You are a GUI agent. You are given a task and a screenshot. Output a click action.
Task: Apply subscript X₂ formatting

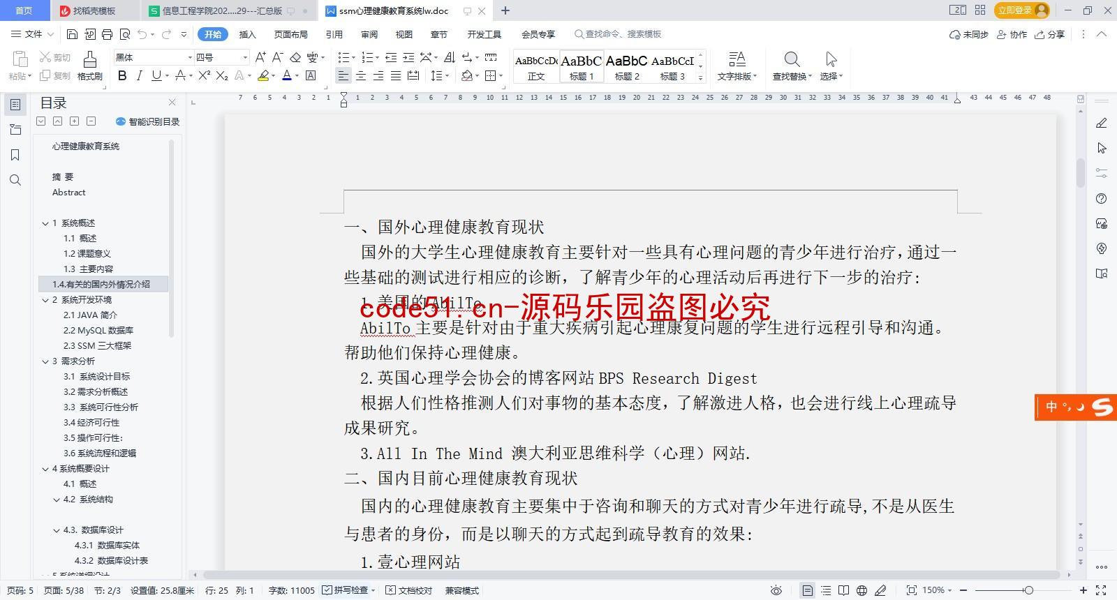(222, 75)
